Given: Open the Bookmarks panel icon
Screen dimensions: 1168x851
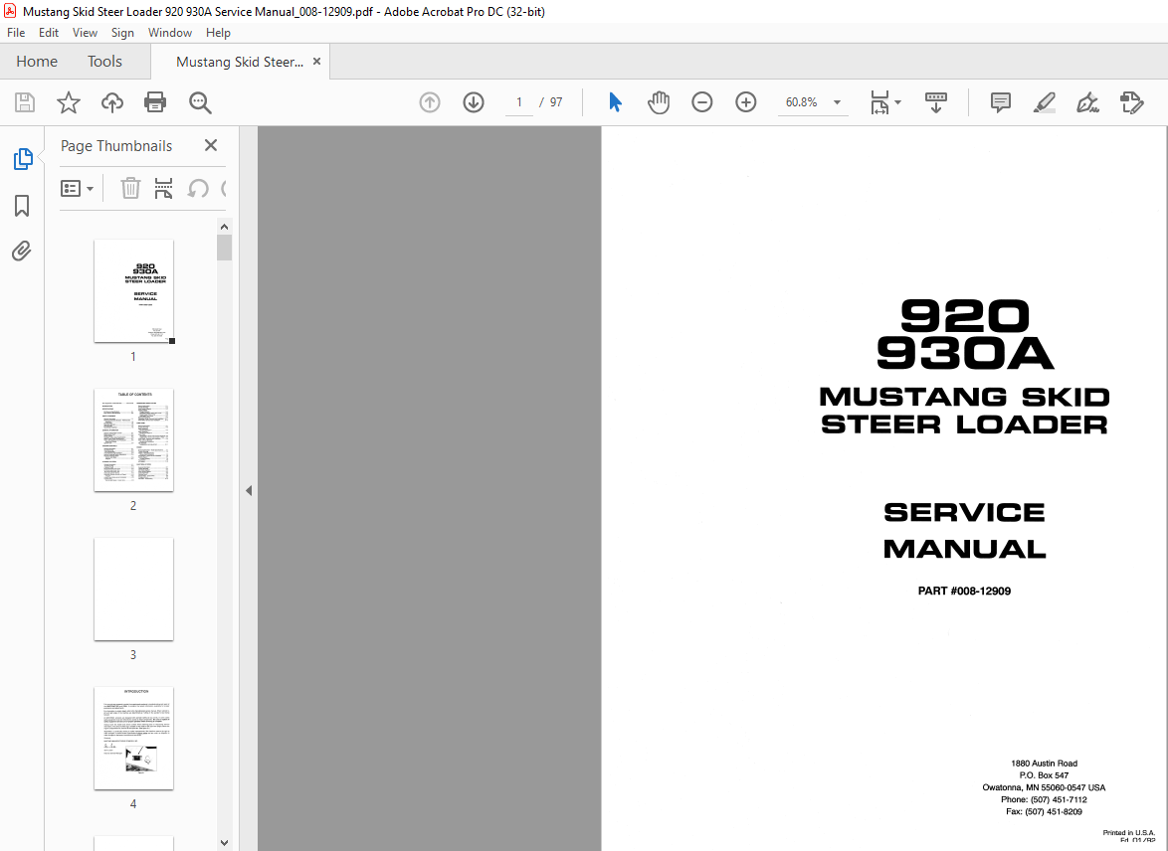Looking at the screenshot, I should (x=22, y=206).
